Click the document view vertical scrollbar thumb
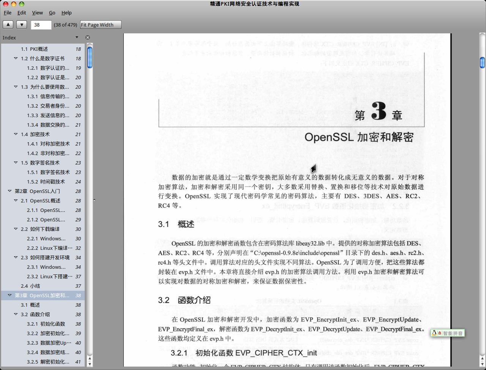 pyautogui.click(x=482, y=63)
